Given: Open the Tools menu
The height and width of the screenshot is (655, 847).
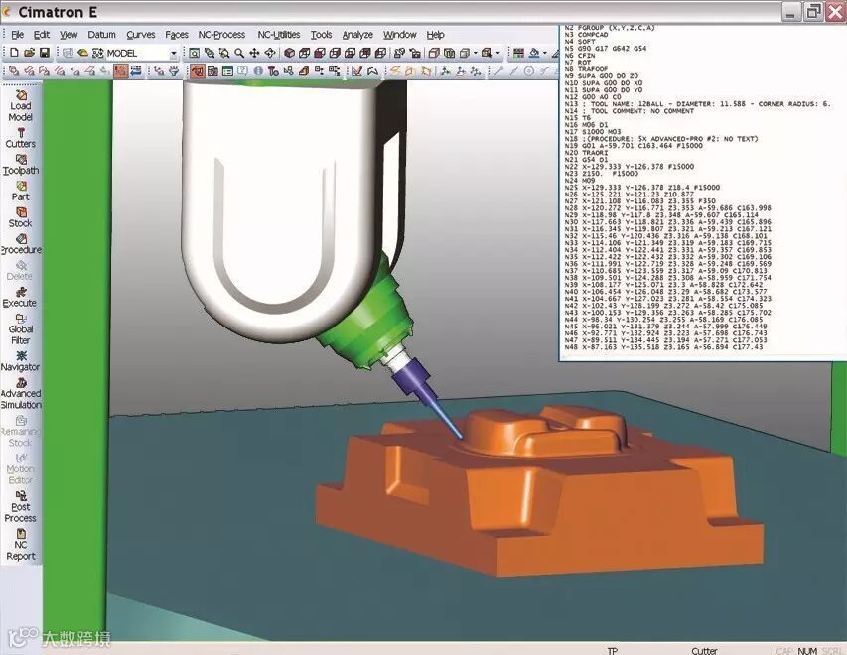Looking at the screenshot, I should click(321, 35).
